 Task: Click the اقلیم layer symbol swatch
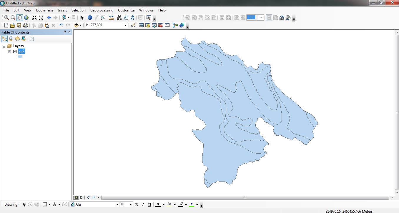click(20, 57)
